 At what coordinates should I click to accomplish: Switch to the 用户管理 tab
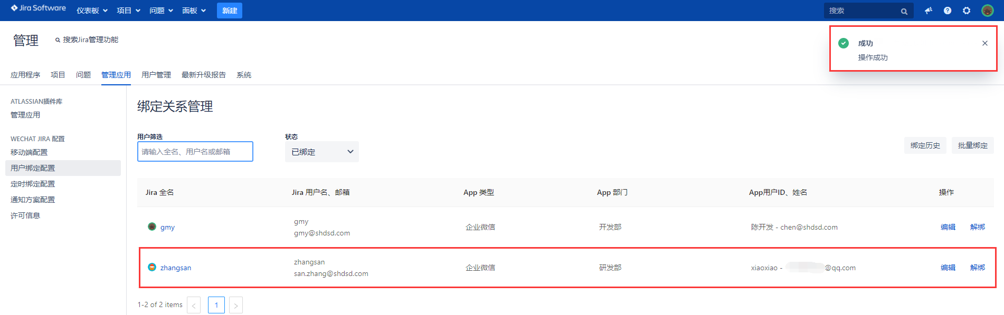(156, 75)
